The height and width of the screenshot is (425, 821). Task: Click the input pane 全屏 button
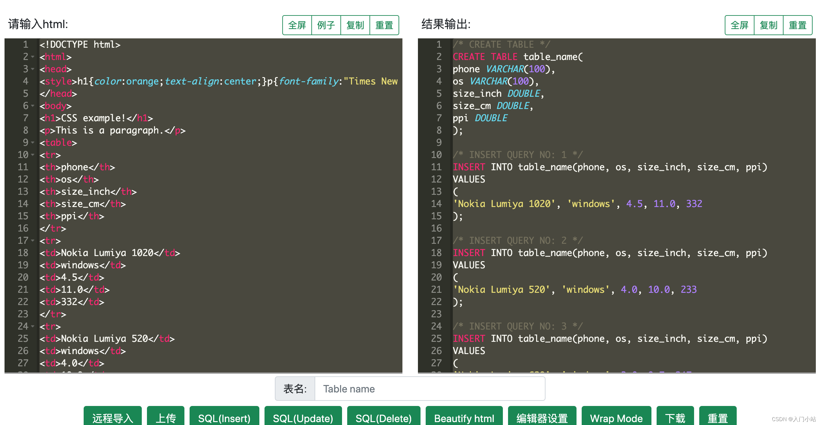coord(297,25)
